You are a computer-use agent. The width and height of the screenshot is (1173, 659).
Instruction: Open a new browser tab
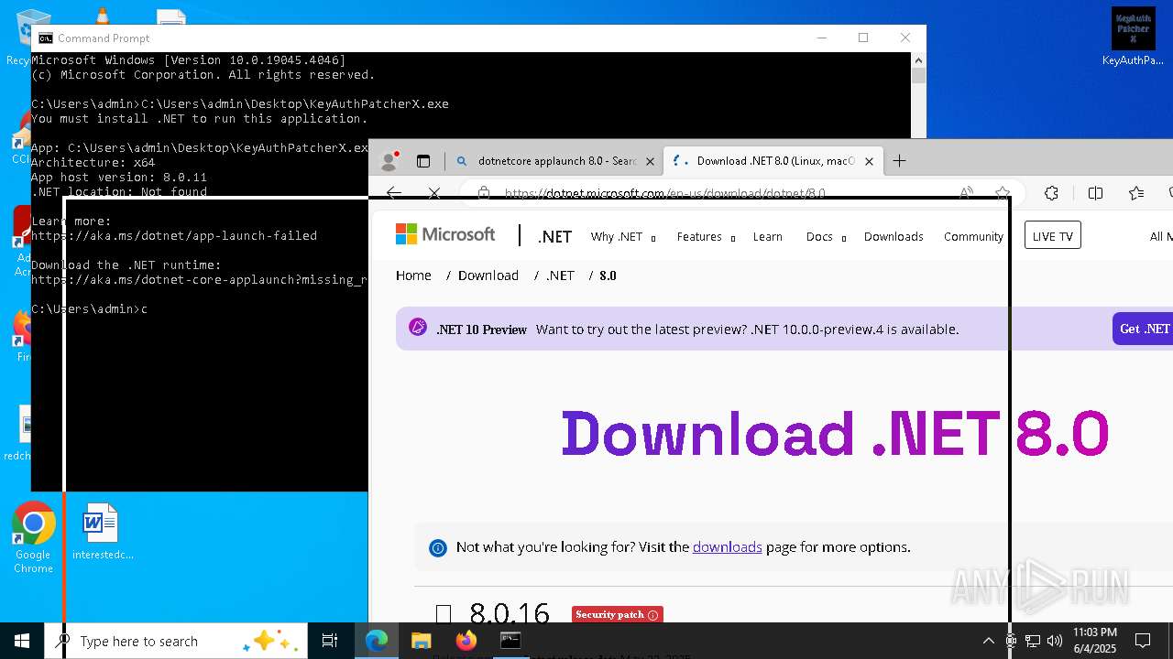[900, 161]
